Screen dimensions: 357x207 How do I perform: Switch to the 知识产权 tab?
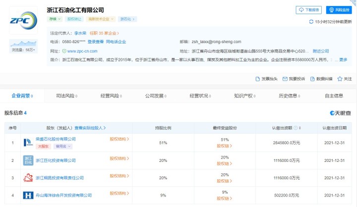245,96
